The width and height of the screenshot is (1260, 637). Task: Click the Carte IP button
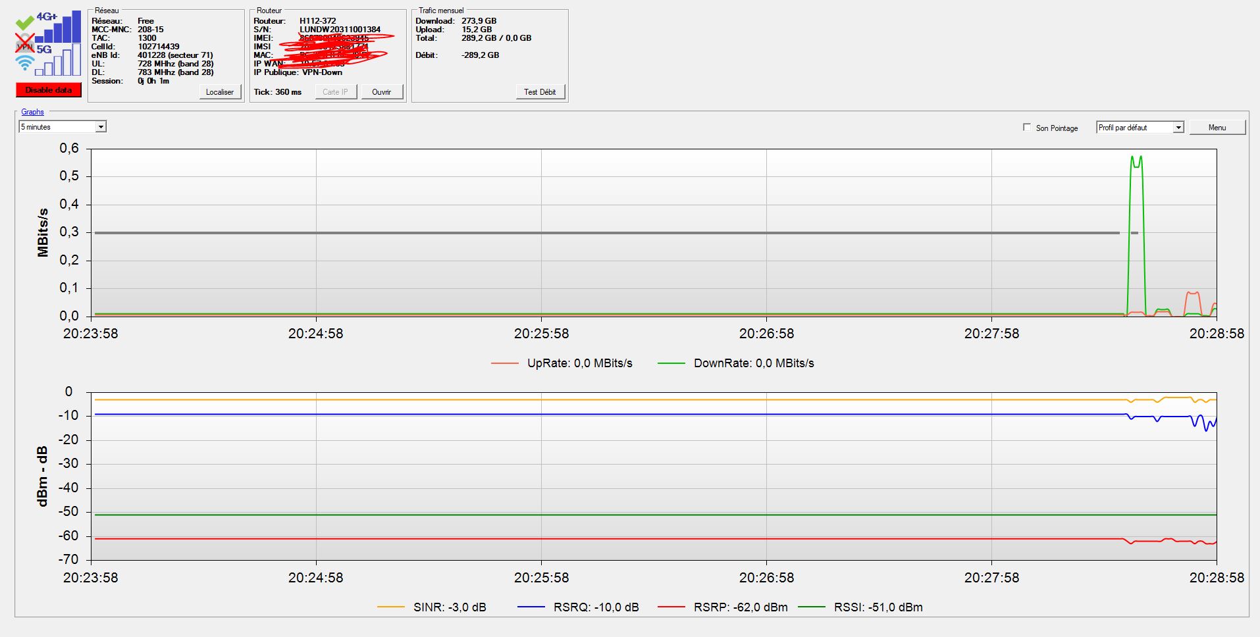[x=336, y=92]
